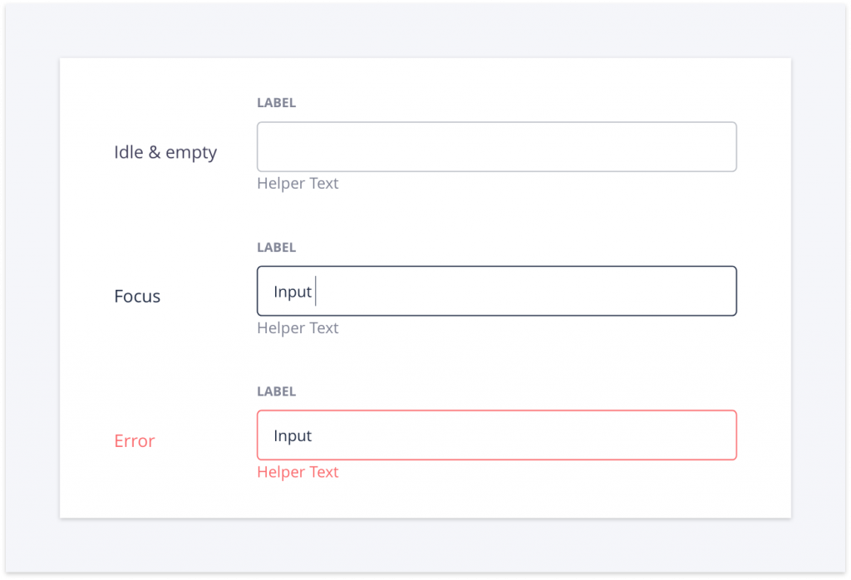Click the red-bordered Error input field
Viewport: 851px width, 580px height.
[497, 435]
